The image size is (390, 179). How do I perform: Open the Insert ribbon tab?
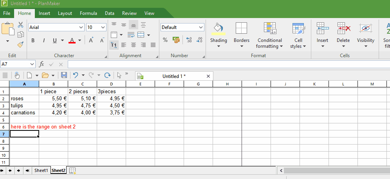click(x=44, y=13)
